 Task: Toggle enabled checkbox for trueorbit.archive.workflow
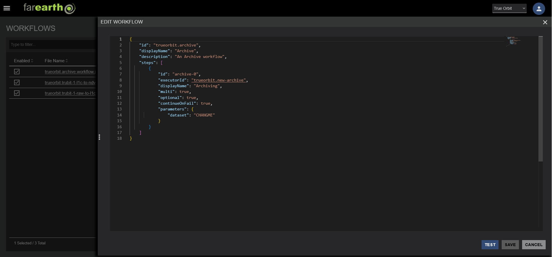[x=17, y=72]
